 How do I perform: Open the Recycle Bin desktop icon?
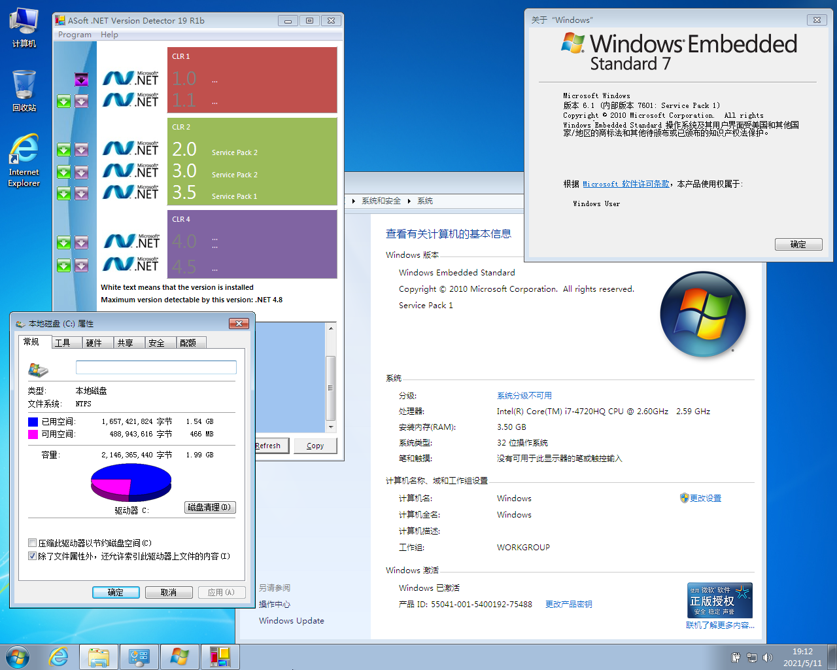[24, 91]
